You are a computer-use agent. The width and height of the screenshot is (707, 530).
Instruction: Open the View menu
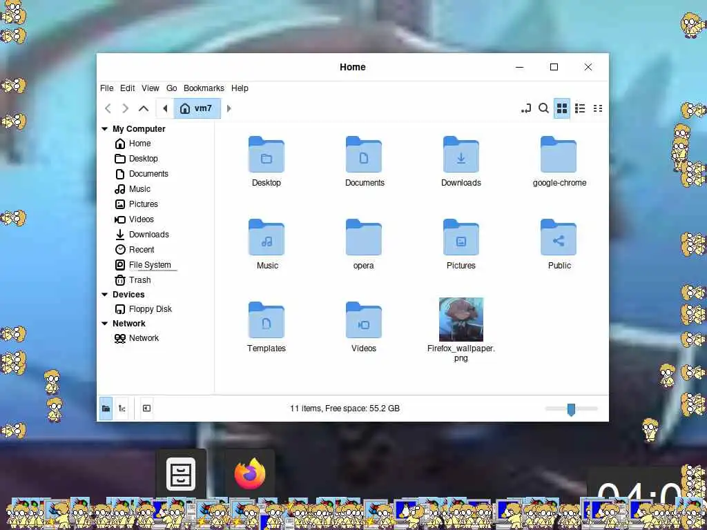coord(150,88)
